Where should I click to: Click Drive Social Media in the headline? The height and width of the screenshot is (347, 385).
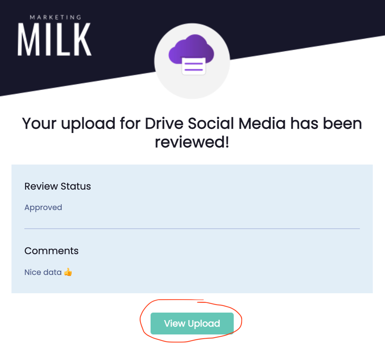(x=215, y=124)
